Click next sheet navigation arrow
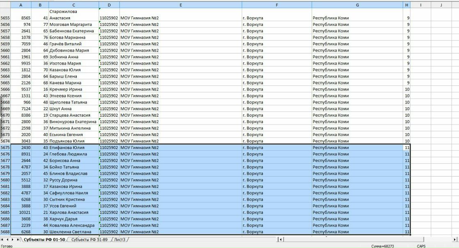 tap(13, 239)
